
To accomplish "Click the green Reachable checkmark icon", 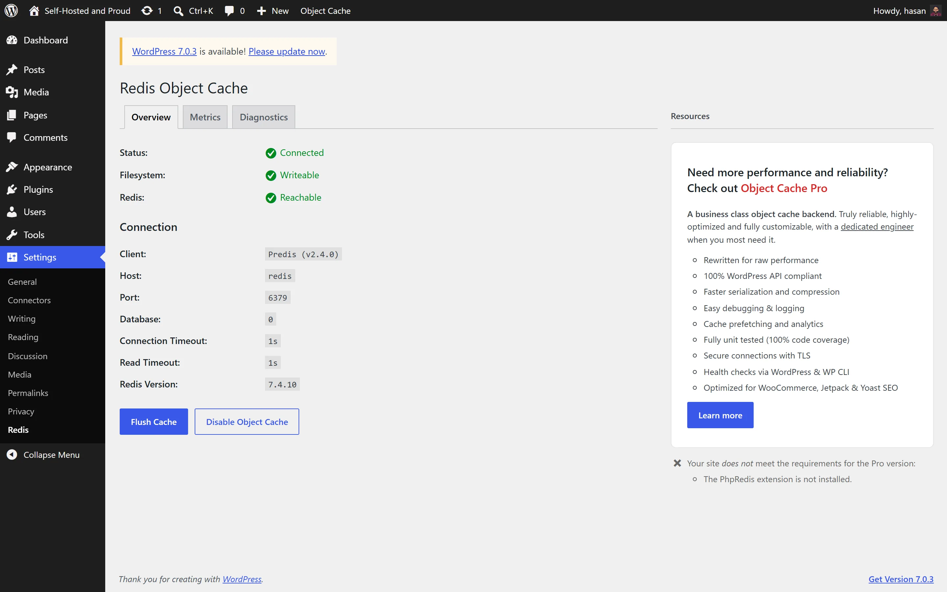I will coord(271,198).
